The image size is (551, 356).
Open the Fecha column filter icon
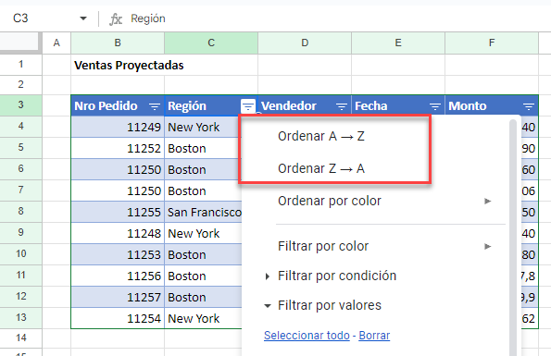tap(435, 106)
